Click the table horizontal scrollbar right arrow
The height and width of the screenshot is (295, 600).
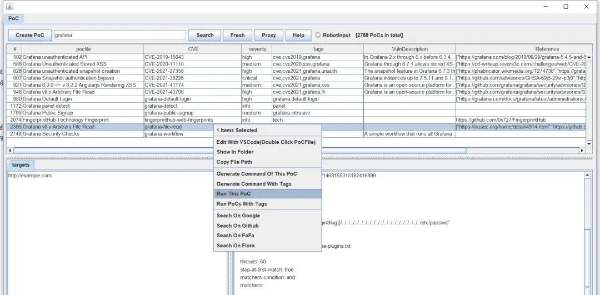(x=583, y=151)
